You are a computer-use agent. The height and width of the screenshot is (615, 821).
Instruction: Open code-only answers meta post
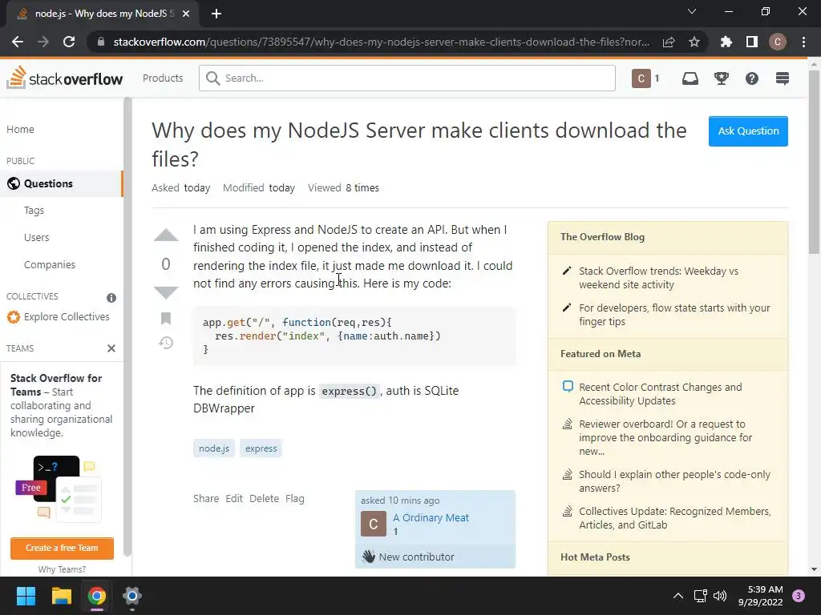pyautogui.click(x=674, y=481)
